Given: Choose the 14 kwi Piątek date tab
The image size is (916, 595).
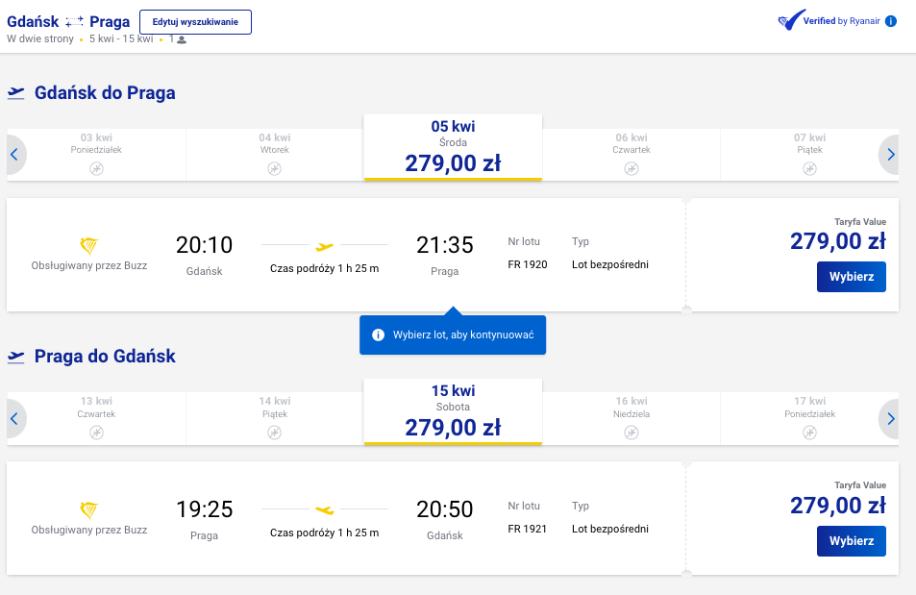Looking at the screenshot, I should coord(275,418).
